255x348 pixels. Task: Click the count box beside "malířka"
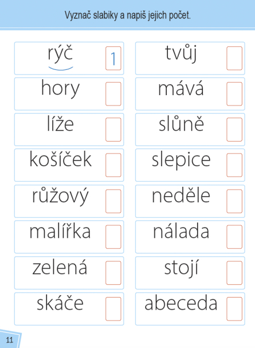coord(113,237)
